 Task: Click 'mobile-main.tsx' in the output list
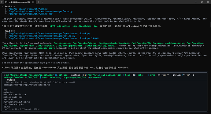point(13,97)
